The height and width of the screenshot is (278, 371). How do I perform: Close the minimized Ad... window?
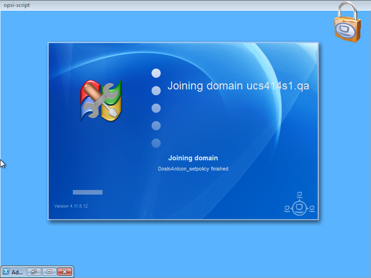[x=64, y=272]
